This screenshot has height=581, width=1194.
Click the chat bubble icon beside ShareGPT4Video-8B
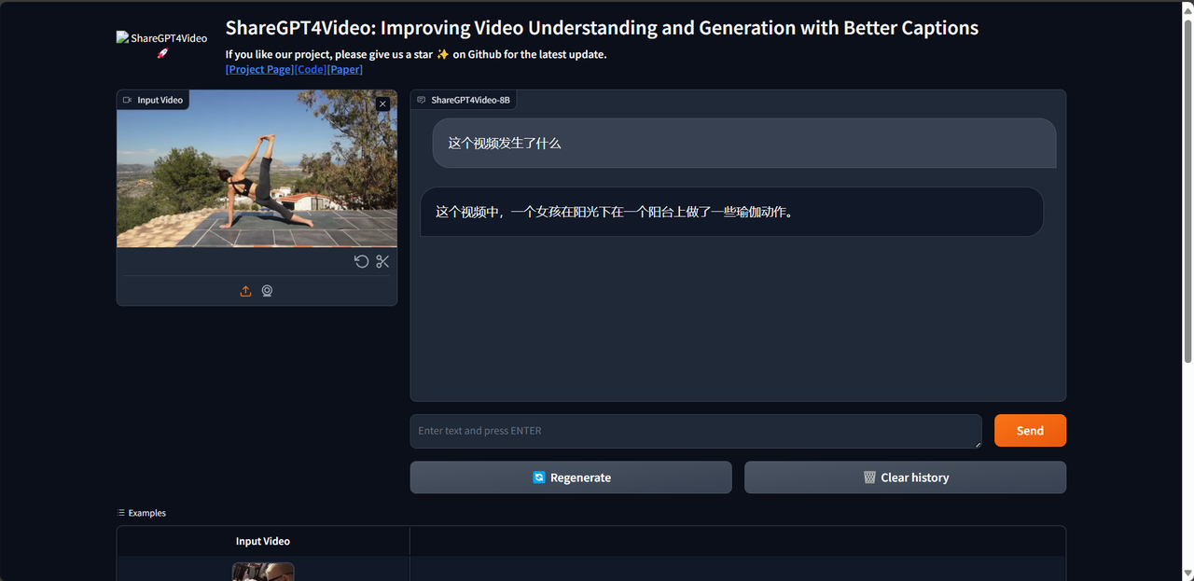422,100
